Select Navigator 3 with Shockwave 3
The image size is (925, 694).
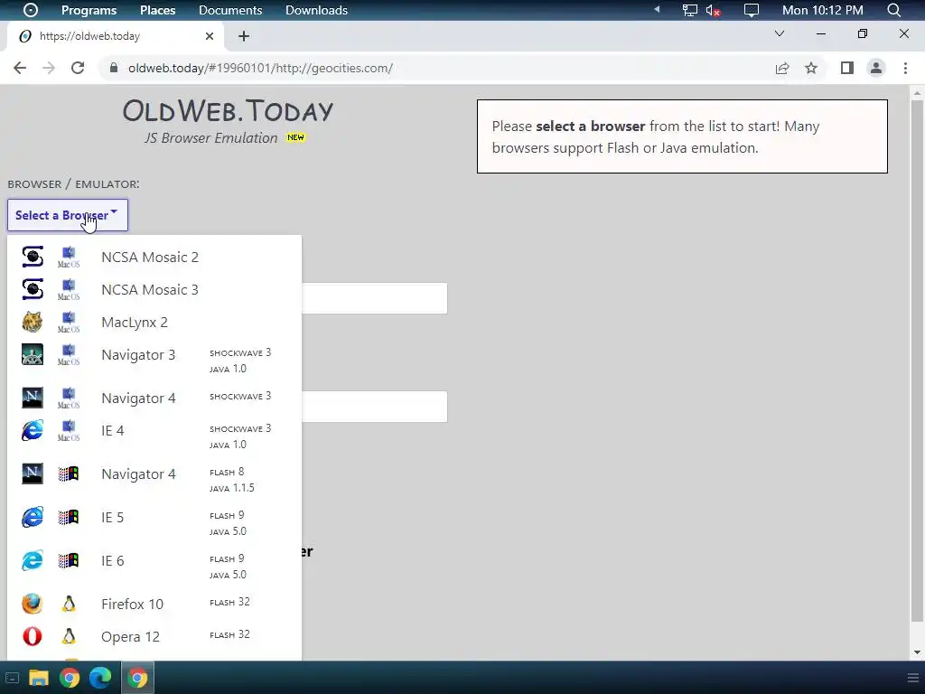[x=154, y=360]
